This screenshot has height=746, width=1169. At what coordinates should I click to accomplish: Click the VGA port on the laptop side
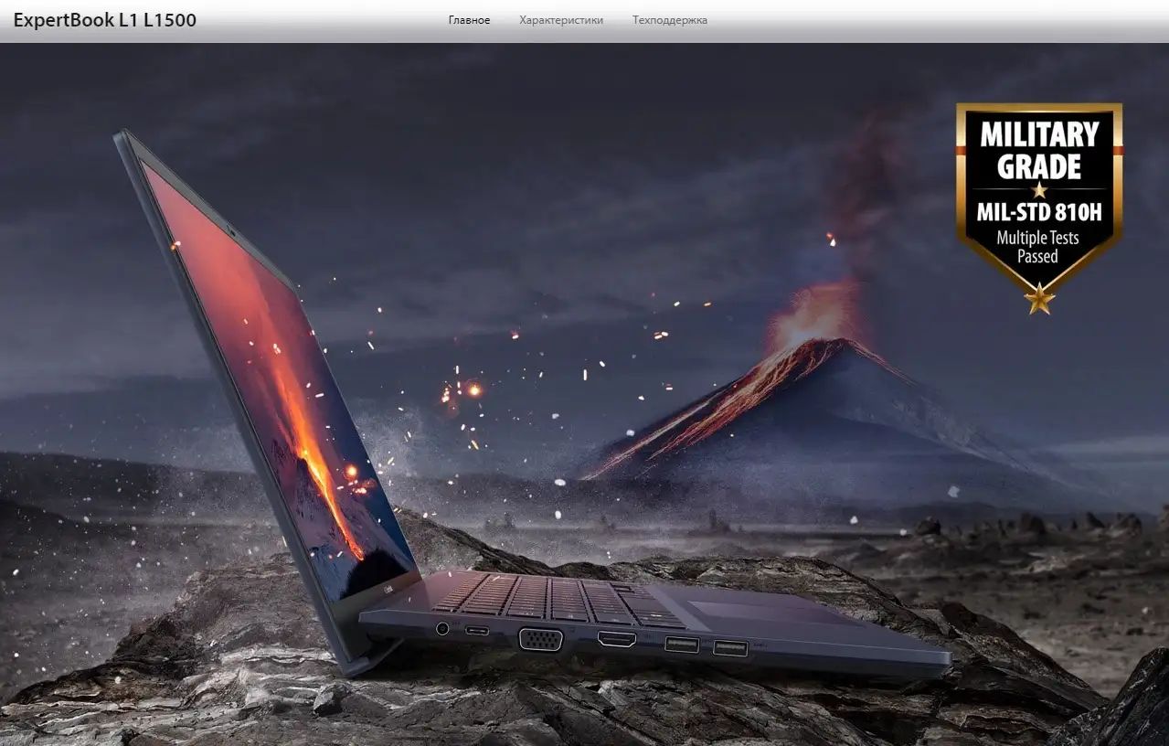540,638
